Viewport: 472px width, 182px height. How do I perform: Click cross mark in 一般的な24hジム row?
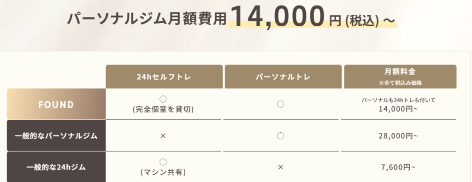point(281,167)
